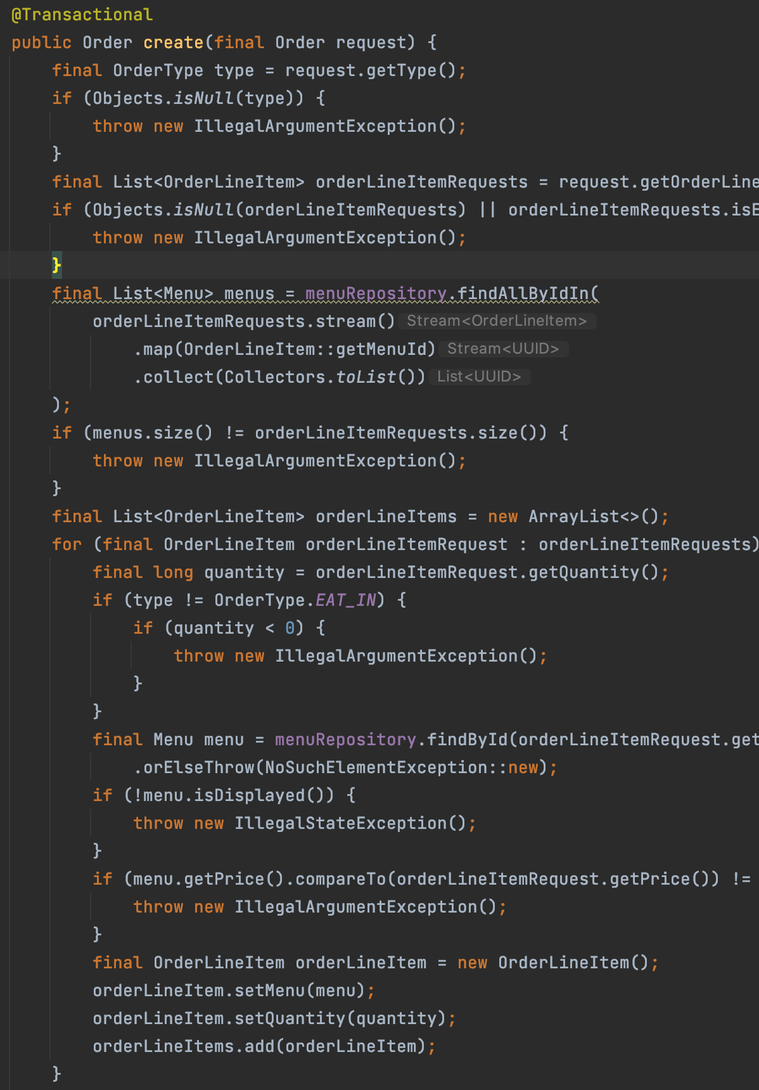Click IllegalStateException class name
This screenshot has height=1090, width=759.
[x=340, y=823]
